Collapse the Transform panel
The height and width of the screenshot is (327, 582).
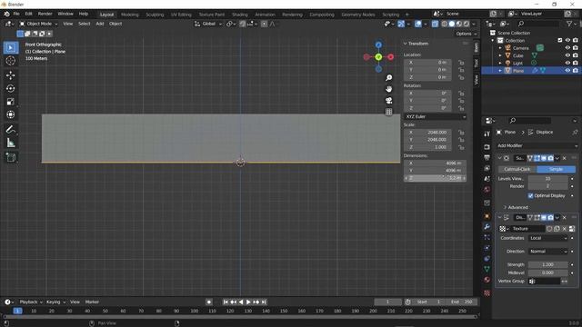416,44
